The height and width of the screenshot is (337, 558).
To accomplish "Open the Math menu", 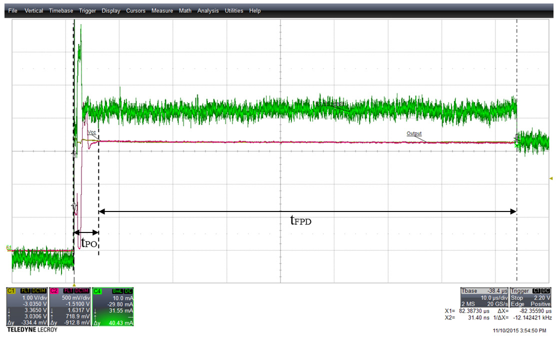I will pyautogui.click(x=185, y=10).
